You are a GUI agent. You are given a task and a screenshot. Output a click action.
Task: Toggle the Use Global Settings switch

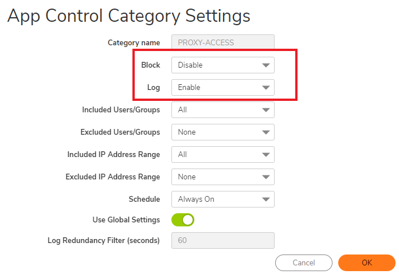pyautogui.click(x=183, y=220)
